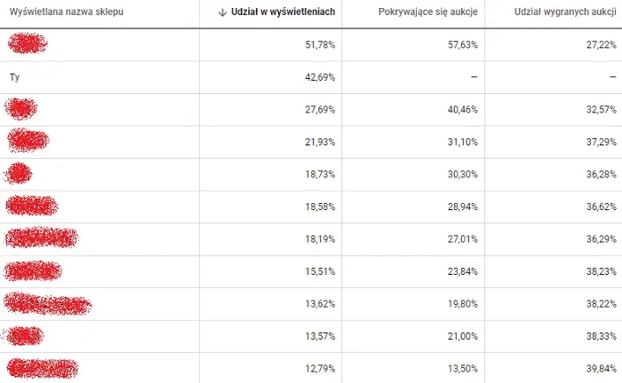Click the 51,78% impression share cell
Viewport: 622px width, 383px height.
319,44
